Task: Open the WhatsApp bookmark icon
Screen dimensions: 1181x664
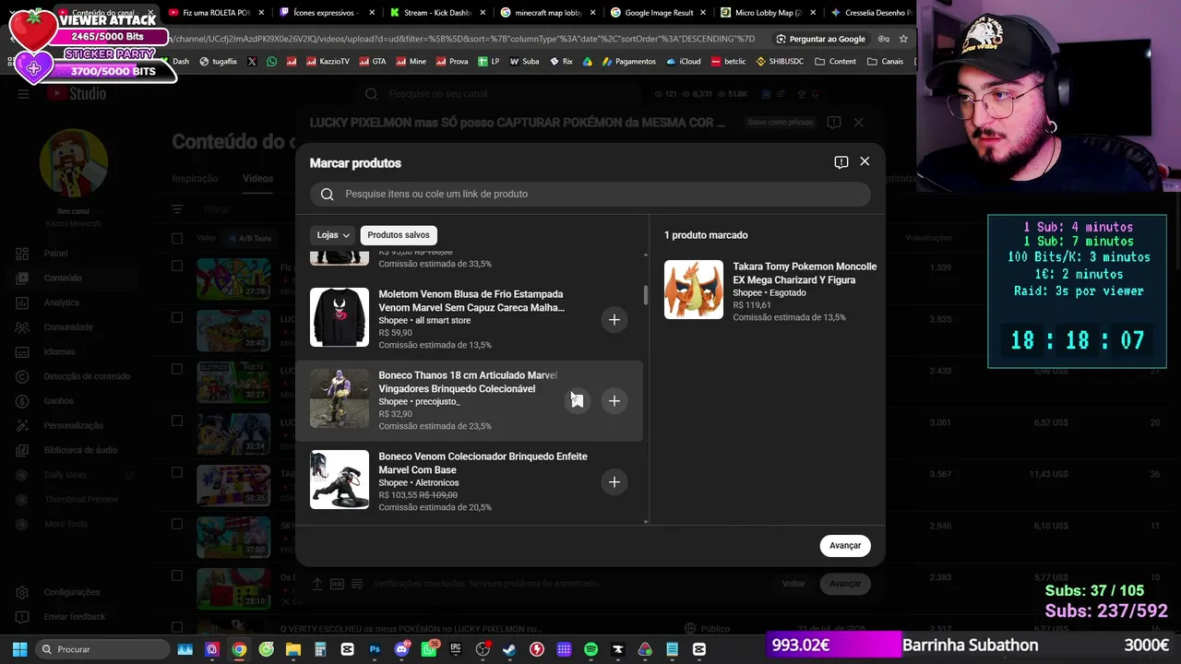Action: (x=271, y=62)
